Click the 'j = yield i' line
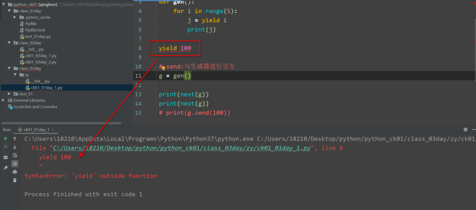476x210 pixels. pyautogui.click(x=207, y=20)
